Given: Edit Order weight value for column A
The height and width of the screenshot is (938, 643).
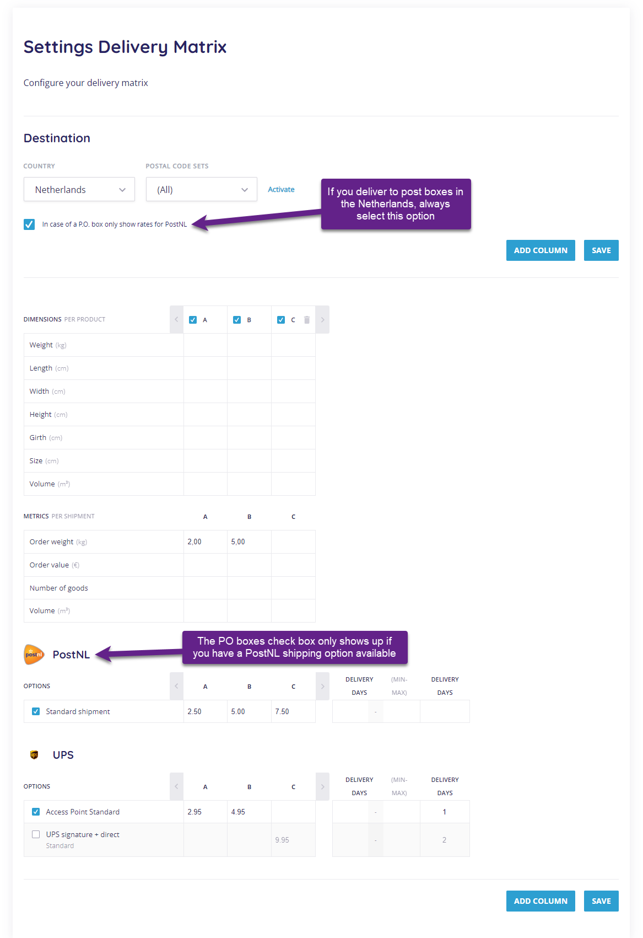Looking at the screenshot, I should [206, 542].
